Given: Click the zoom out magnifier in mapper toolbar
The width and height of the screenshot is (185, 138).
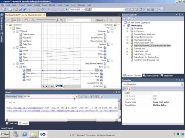Looking at the screenshot, I should coord(33,20).
